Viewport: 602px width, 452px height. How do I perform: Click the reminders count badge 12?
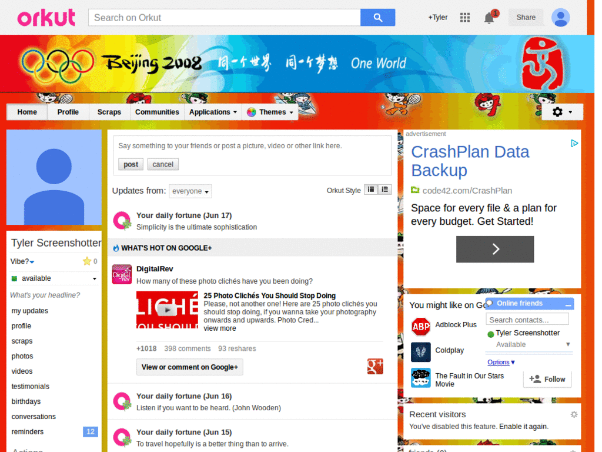[x=90, y=431]
